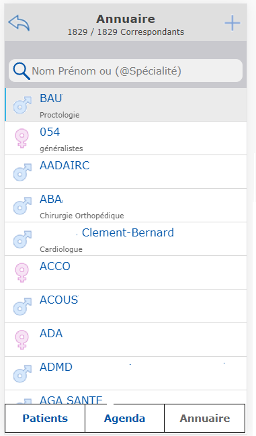Select the AADAIRC contact name
Viewport: 256px width, 436px height.
click(x=65, y=165)
